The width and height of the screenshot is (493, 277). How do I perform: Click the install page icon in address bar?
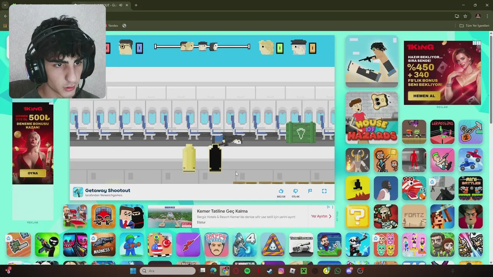point(457,16)
